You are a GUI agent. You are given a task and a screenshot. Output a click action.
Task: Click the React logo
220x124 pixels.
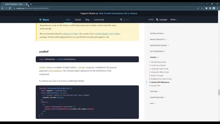point(44,20)
